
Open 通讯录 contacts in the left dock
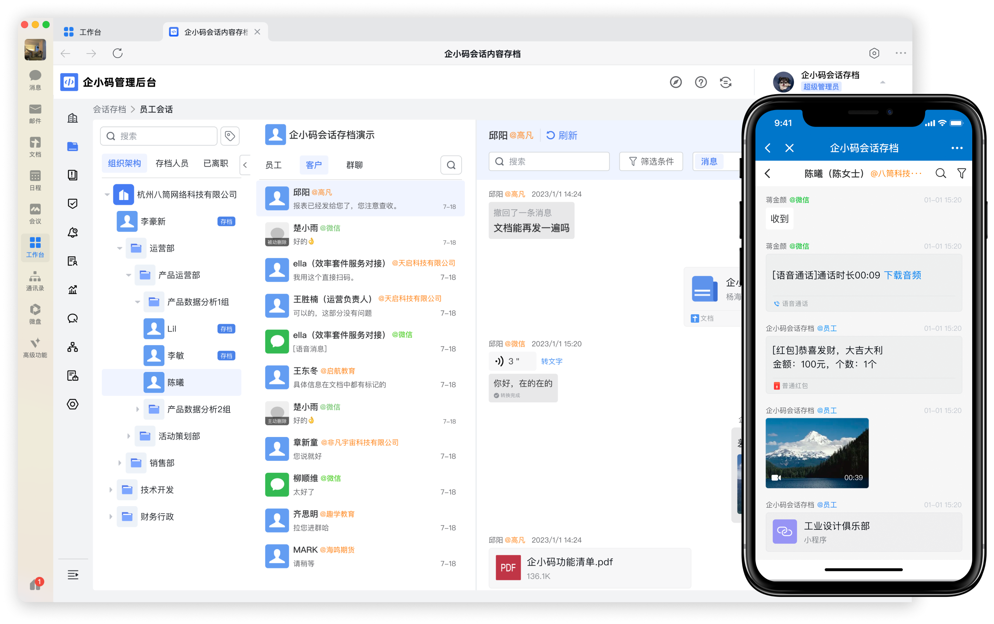point(35,281)
